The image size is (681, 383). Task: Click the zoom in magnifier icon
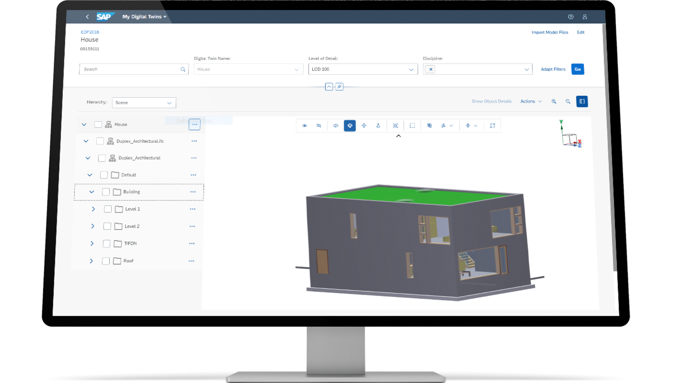[x=554, y=101]
